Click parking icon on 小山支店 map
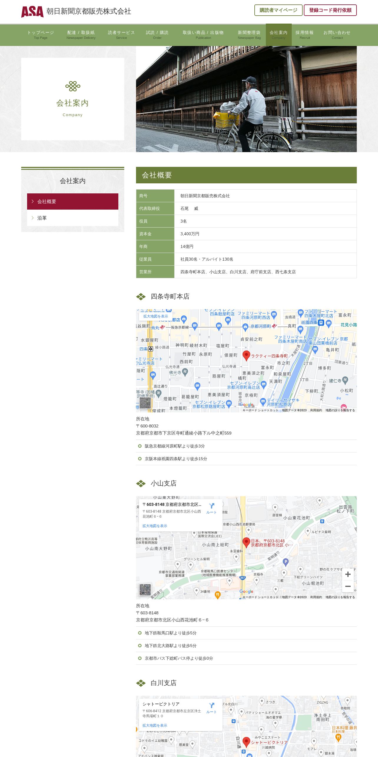Image resolution: width=378 pixels, height=757 pixels. [285, 562]
